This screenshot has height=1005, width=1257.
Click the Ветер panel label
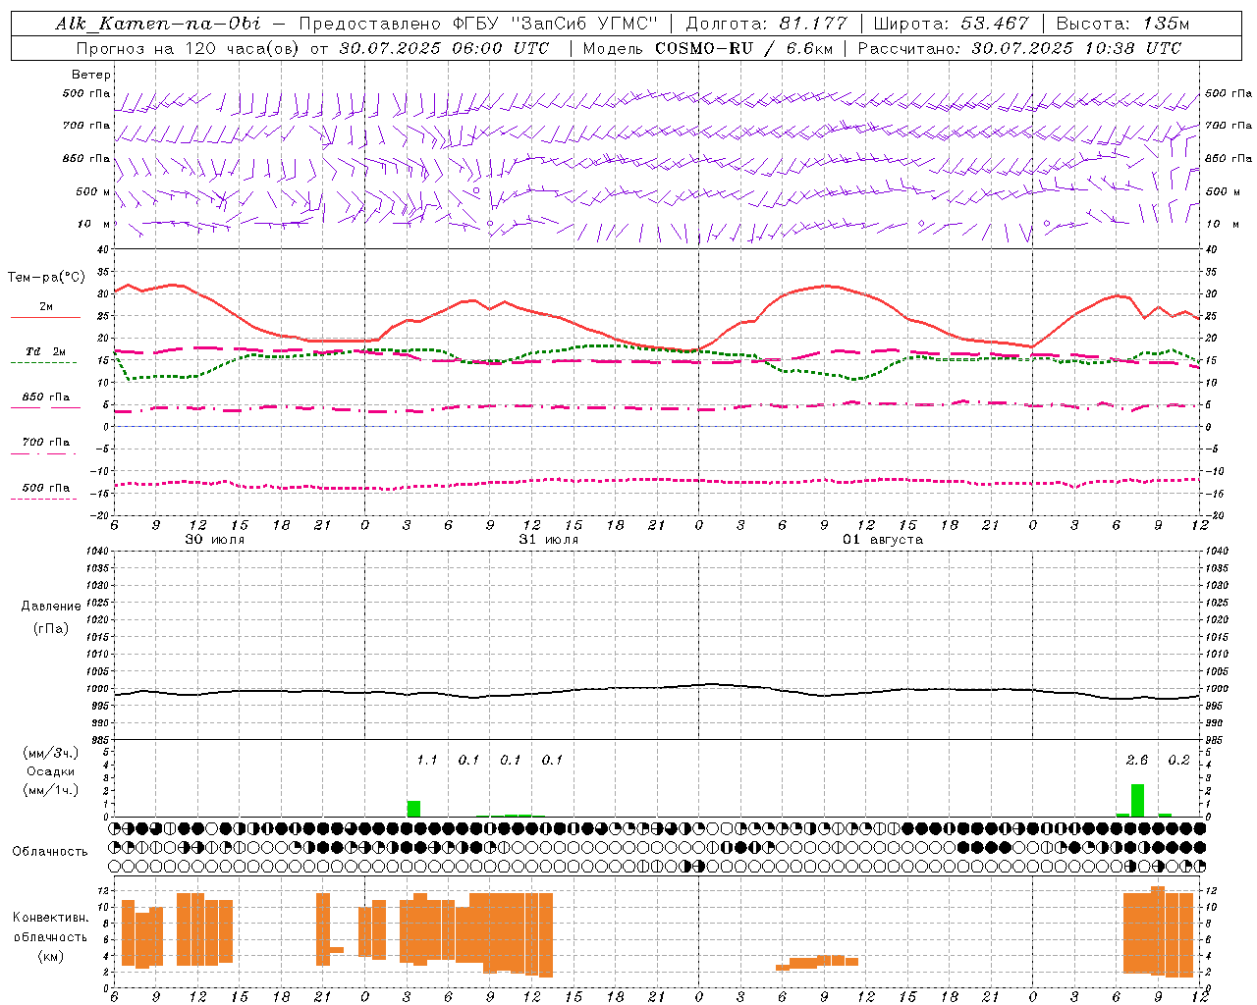point(91,75)
